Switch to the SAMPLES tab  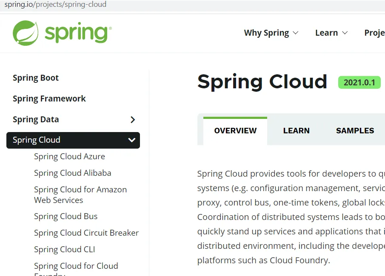[x=355, y=131]
